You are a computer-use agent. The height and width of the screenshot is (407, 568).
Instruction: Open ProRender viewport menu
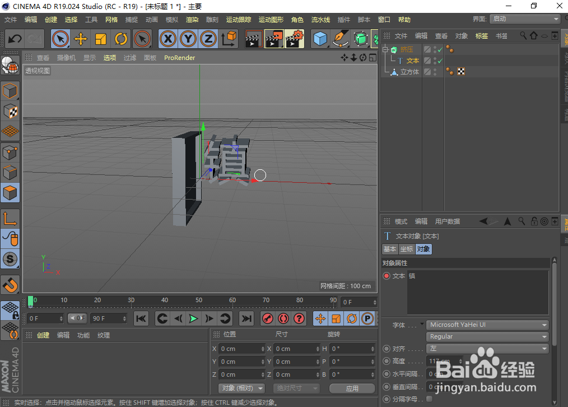coord(179,58)
